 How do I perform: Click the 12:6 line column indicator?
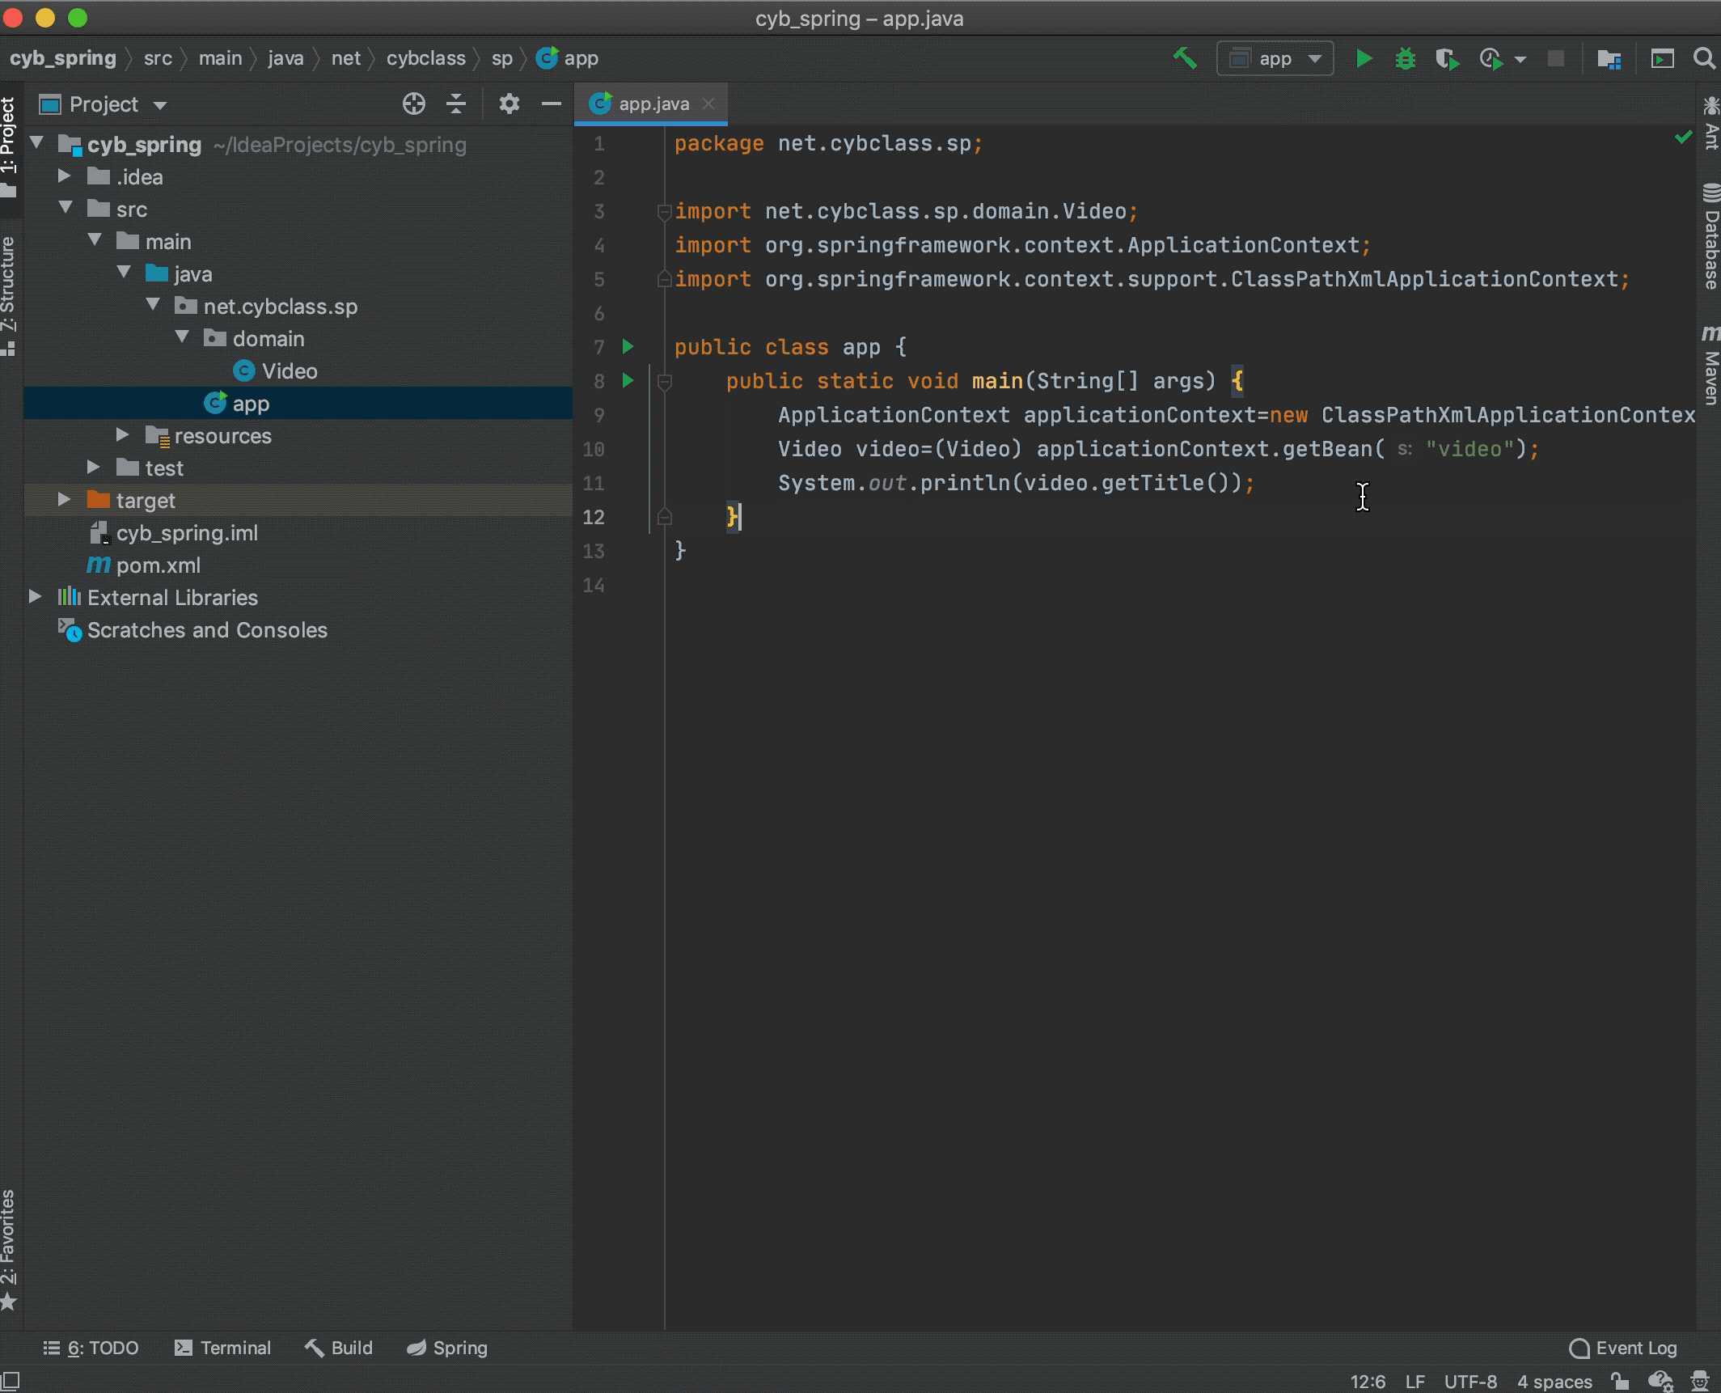(1368, 1382)
